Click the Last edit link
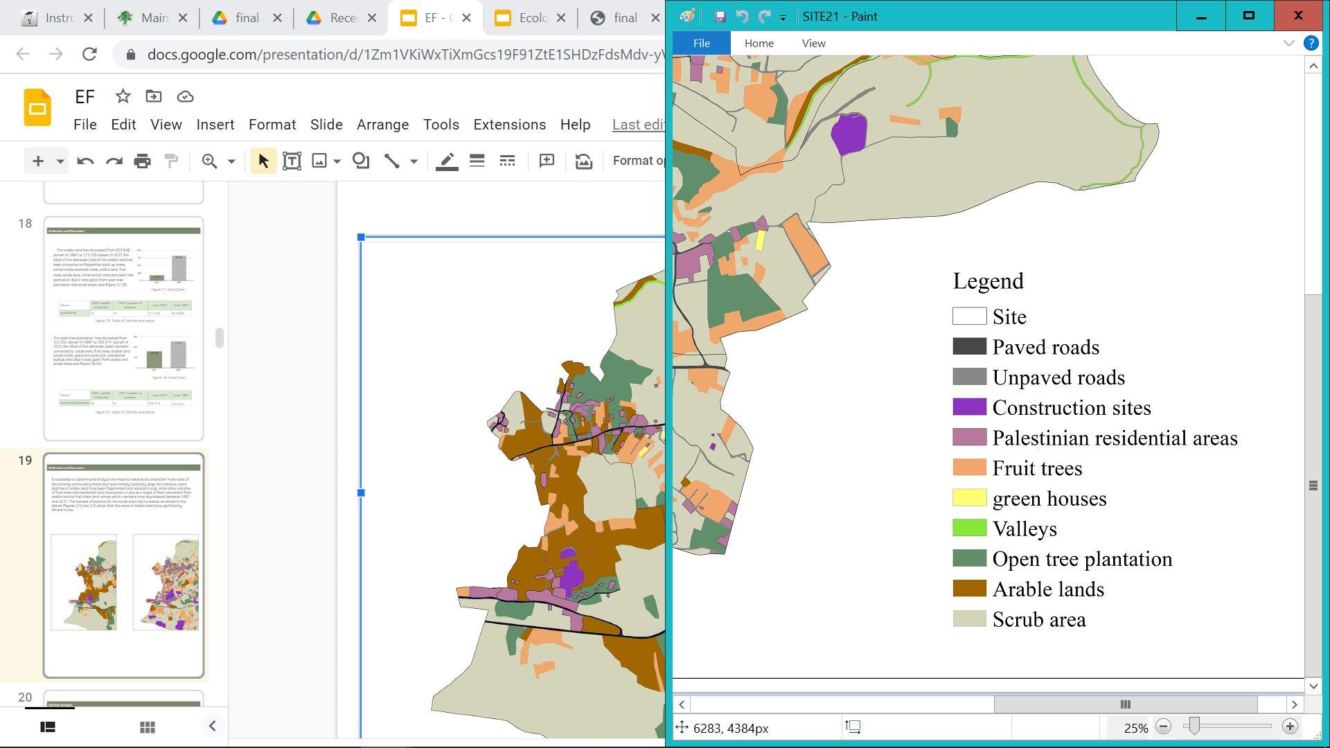The width and height of the screenshot is (1330, 748). [637, 125]
